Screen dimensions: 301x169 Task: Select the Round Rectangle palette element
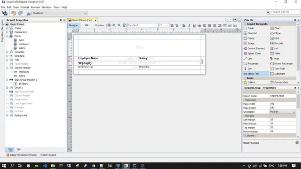coord(281,63)
